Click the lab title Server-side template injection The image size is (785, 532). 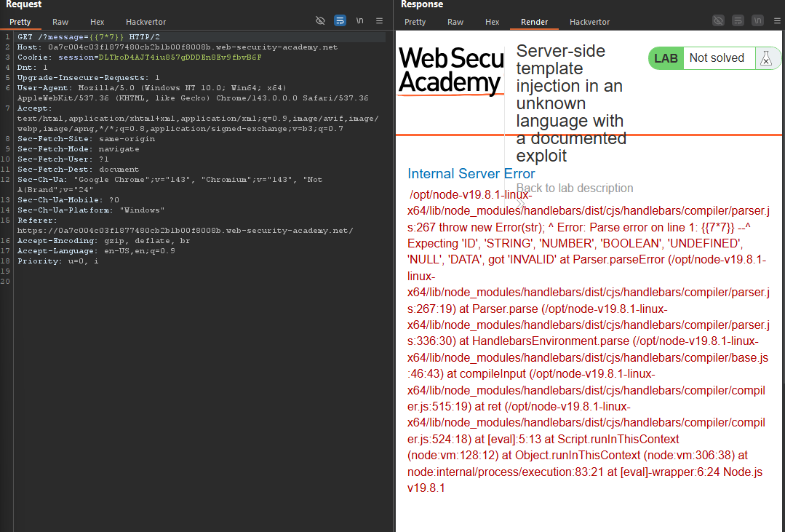click(571, 103)
